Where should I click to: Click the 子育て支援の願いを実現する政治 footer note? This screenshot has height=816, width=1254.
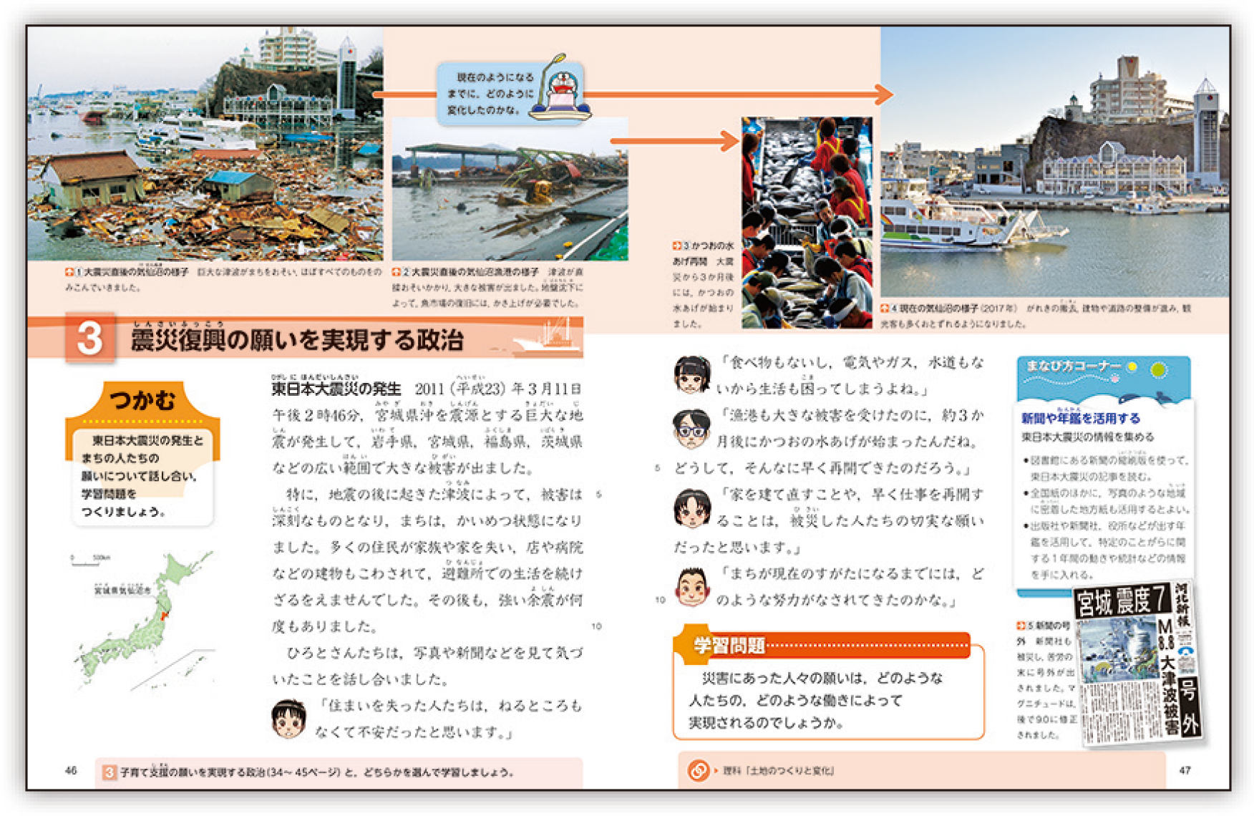(x=316, y=772)
